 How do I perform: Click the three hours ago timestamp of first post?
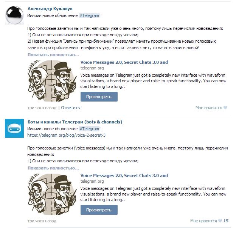(42, 108)
